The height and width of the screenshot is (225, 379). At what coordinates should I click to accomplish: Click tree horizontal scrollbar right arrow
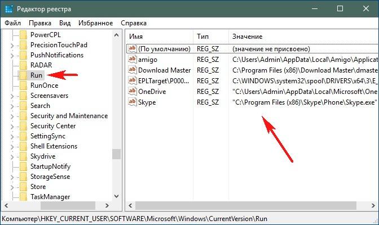click(107, 206)
